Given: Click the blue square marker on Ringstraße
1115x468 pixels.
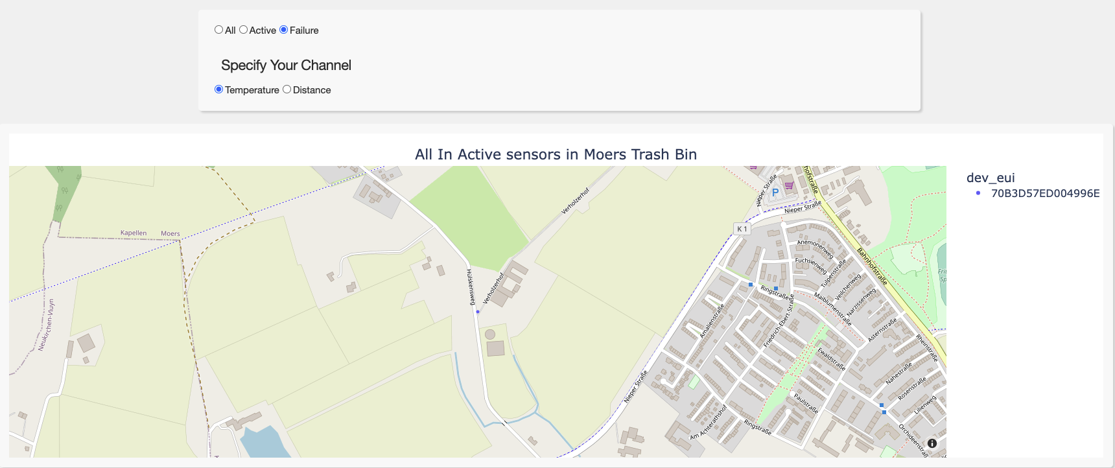Looking at the screenshot, I should 776,288.
